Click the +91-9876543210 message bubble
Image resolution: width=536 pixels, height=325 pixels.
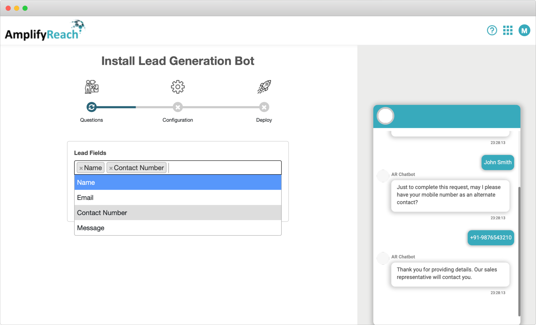coord(490,238)
